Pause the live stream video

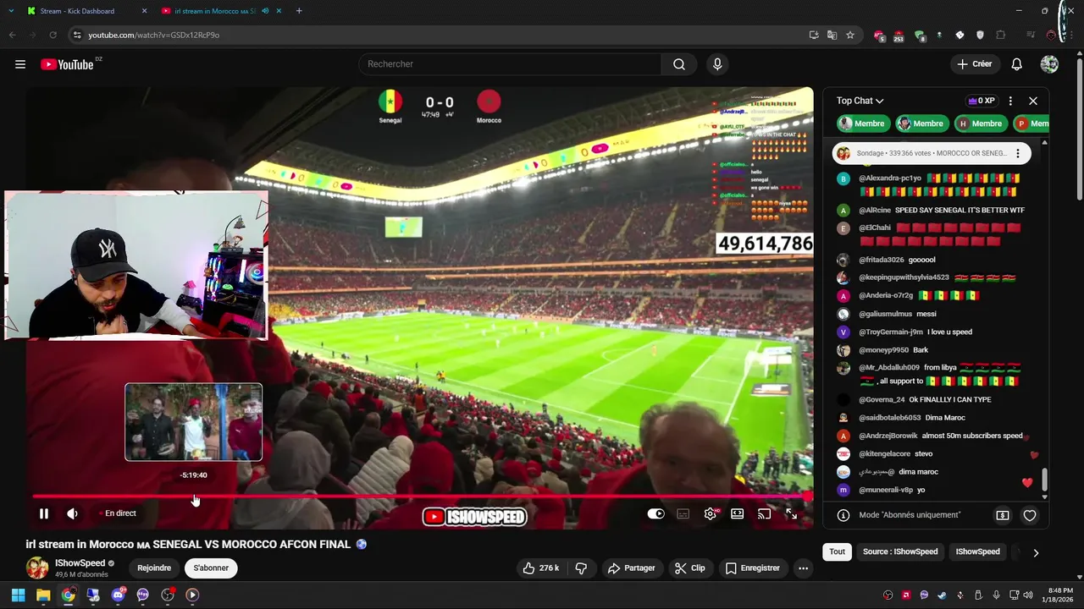pyautogui.click(x=44, y=513)
